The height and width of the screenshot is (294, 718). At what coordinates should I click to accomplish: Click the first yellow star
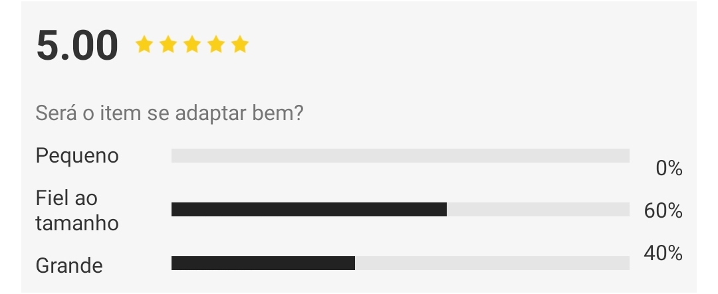[144, 45]
